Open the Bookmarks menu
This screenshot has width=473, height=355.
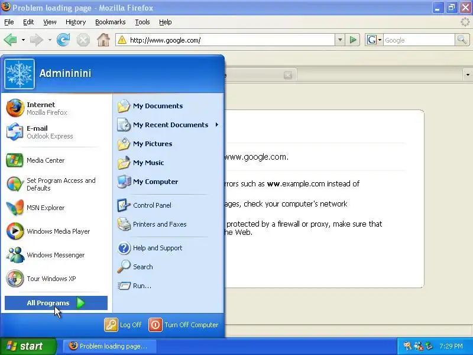click(111, 22)
